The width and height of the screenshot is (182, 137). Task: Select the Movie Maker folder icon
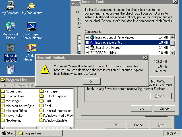3,115
